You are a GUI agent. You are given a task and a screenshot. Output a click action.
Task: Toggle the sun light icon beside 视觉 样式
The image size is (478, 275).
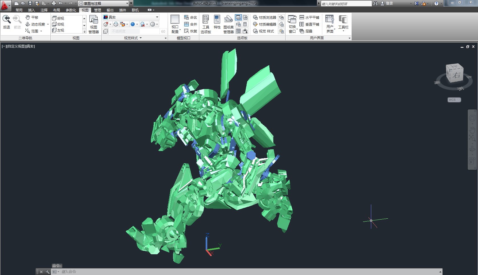tap(281, 31)
